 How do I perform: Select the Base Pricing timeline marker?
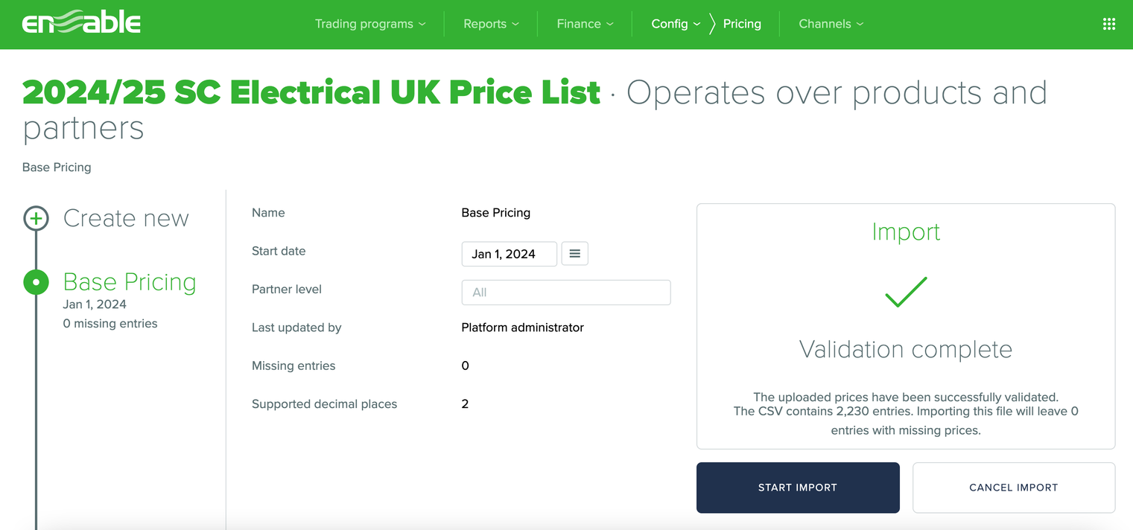coord(36,282)
